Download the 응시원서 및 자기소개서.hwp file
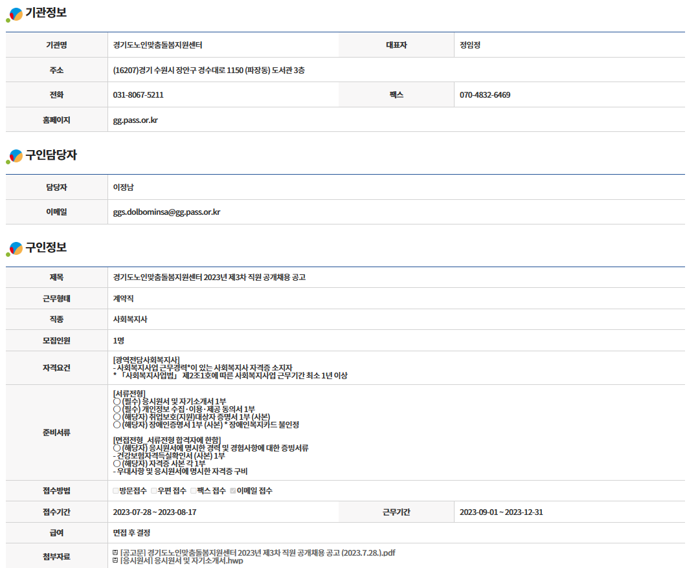The image size is (698, 568). click(x=182, y=561)
